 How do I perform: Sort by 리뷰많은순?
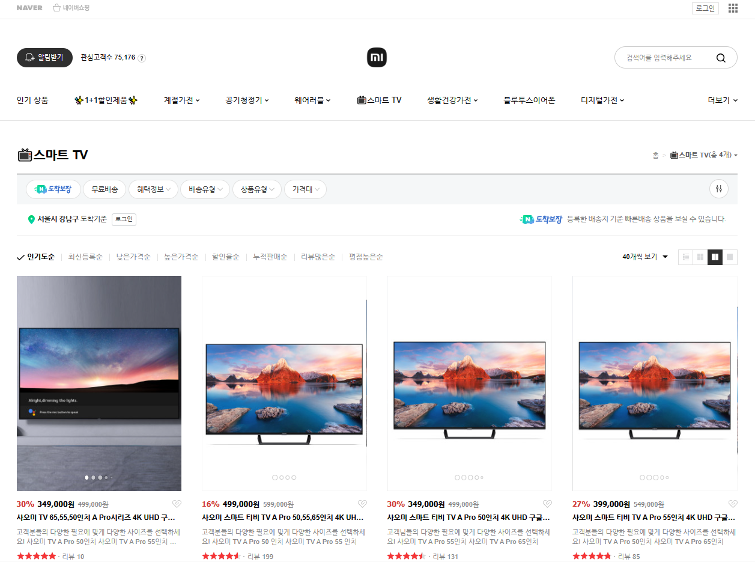318,257
